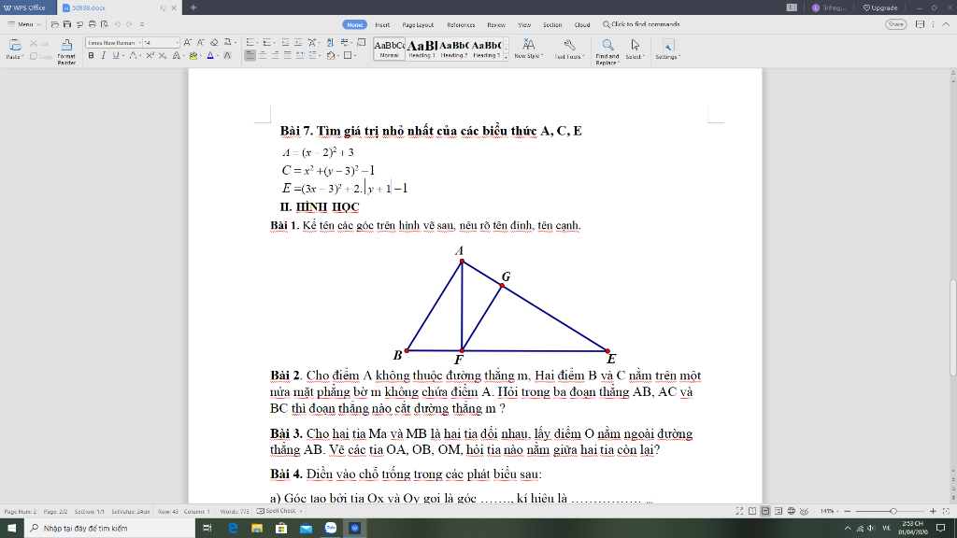This screenshot has width=957, height=538.
Task: Open Text Tools
Action: (569, 49)
